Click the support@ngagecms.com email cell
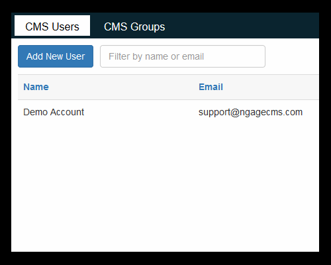 [x=250, y=112]
